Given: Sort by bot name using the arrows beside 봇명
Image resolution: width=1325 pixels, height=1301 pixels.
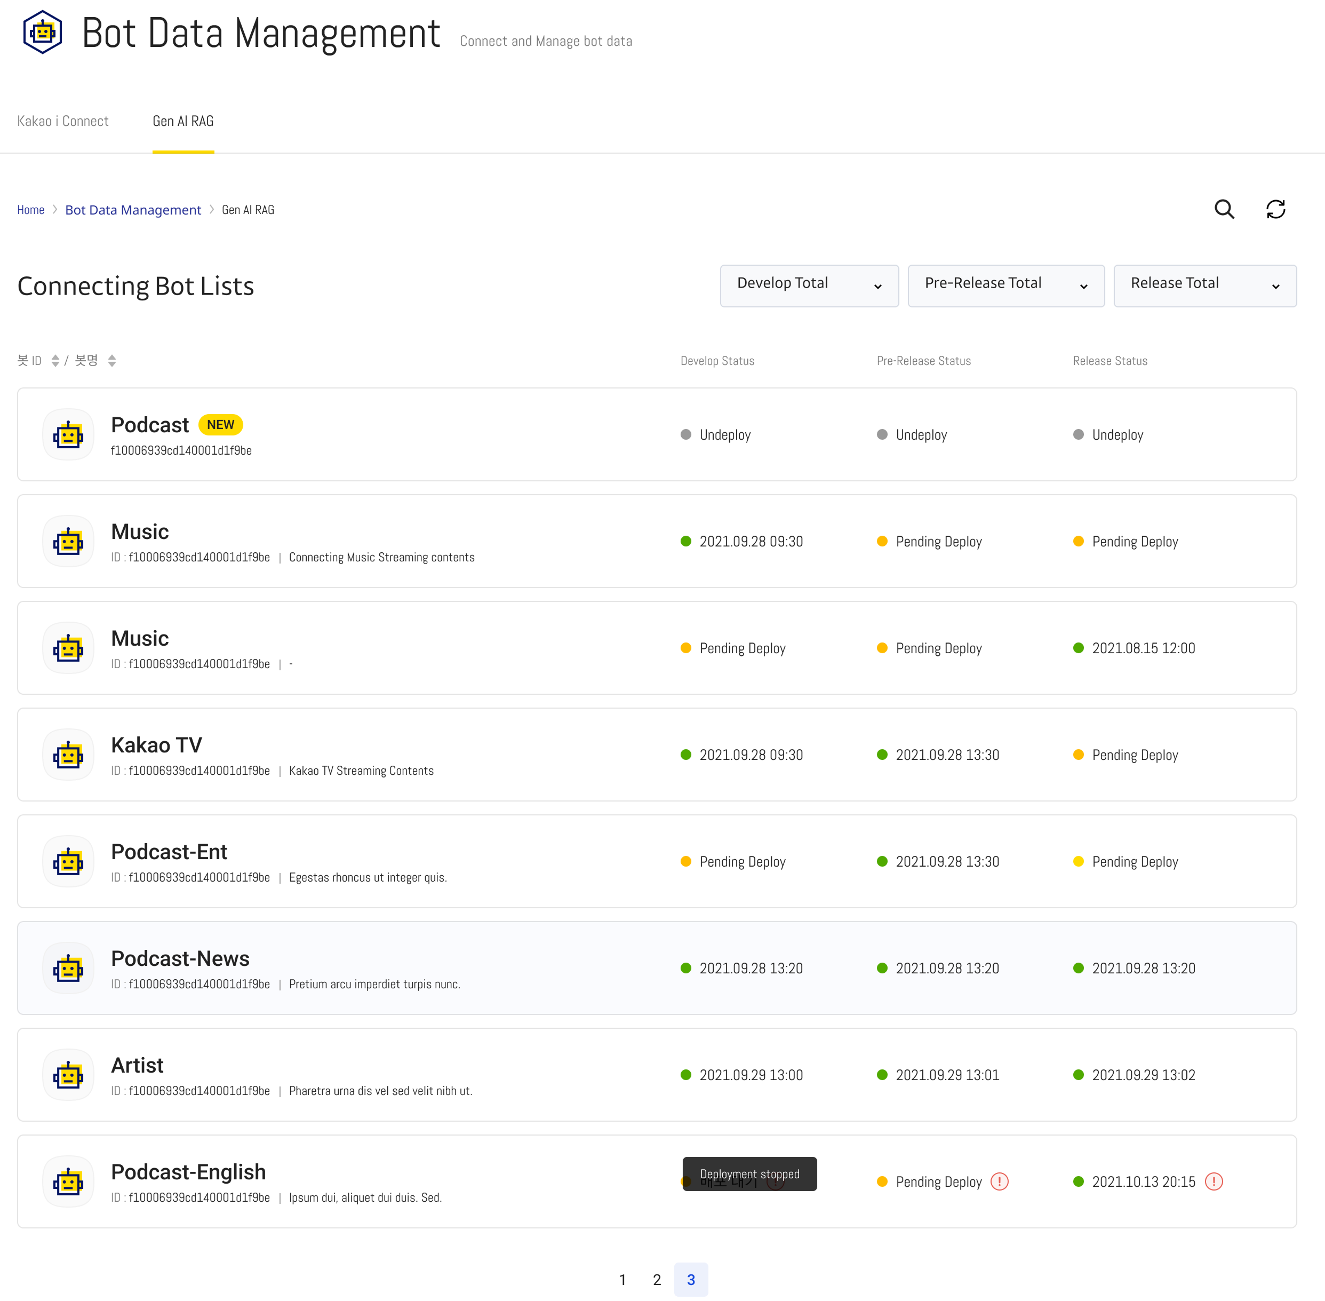Looking at the screenshot, I should pos(112,361).
